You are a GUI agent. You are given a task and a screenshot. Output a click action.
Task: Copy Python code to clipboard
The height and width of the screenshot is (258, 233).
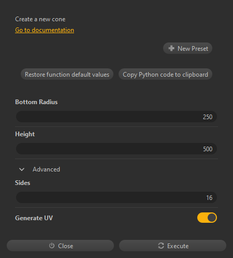[165, 75]
